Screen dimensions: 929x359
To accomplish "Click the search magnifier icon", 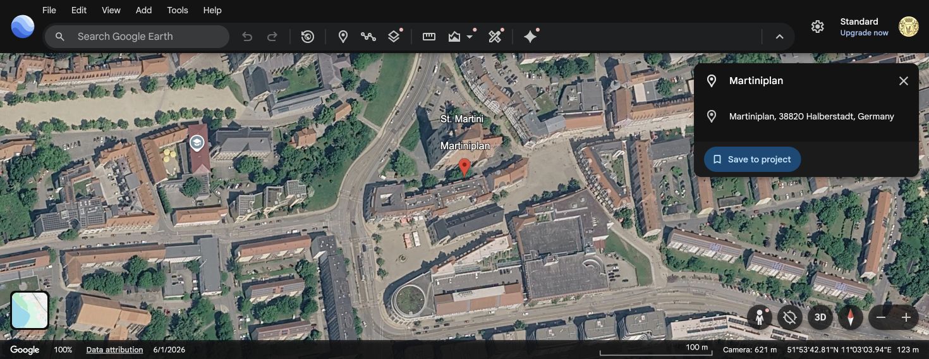I will (x=60, y=37).
